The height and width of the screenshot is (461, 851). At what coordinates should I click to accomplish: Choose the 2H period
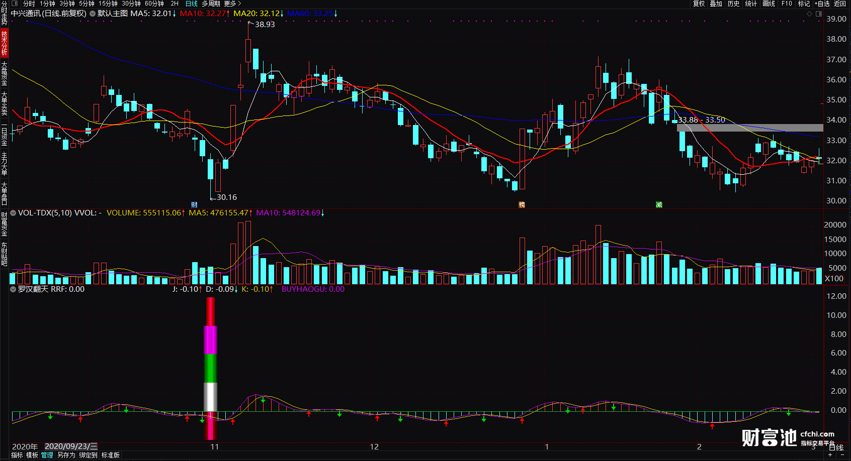[x=175, y=4]
